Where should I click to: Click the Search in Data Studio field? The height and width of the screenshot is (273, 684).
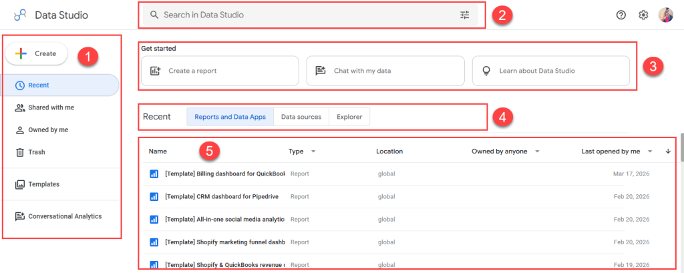[x=310, y=15]
